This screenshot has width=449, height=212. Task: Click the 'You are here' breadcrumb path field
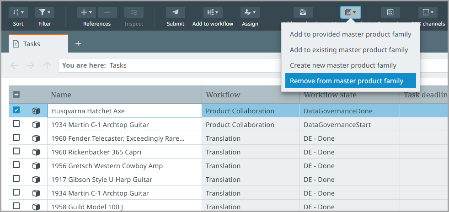coord(251,65)
